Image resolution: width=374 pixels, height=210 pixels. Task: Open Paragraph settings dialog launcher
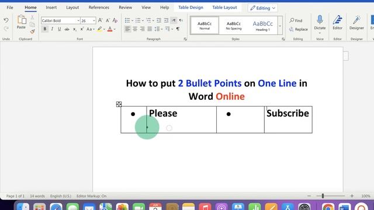point(185,39)
